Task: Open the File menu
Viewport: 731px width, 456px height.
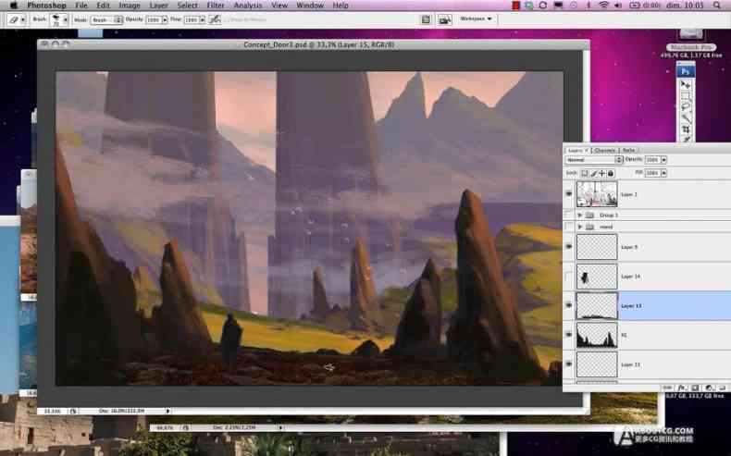Action: pyautogui.click(x=81, y=6)
